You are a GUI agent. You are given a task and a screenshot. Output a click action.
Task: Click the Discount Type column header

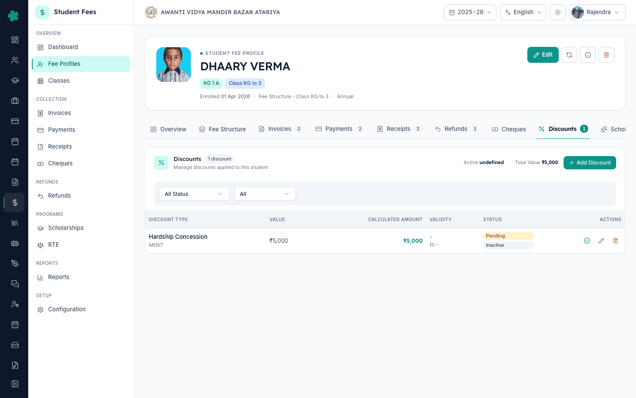168,219
